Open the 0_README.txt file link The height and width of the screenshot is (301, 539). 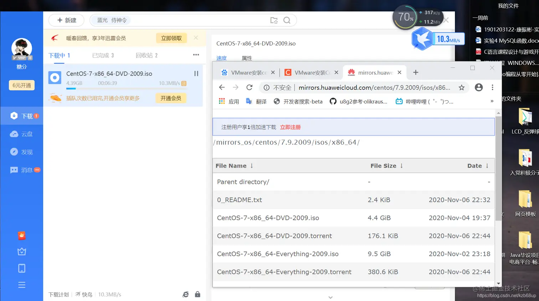click(240, 200)
